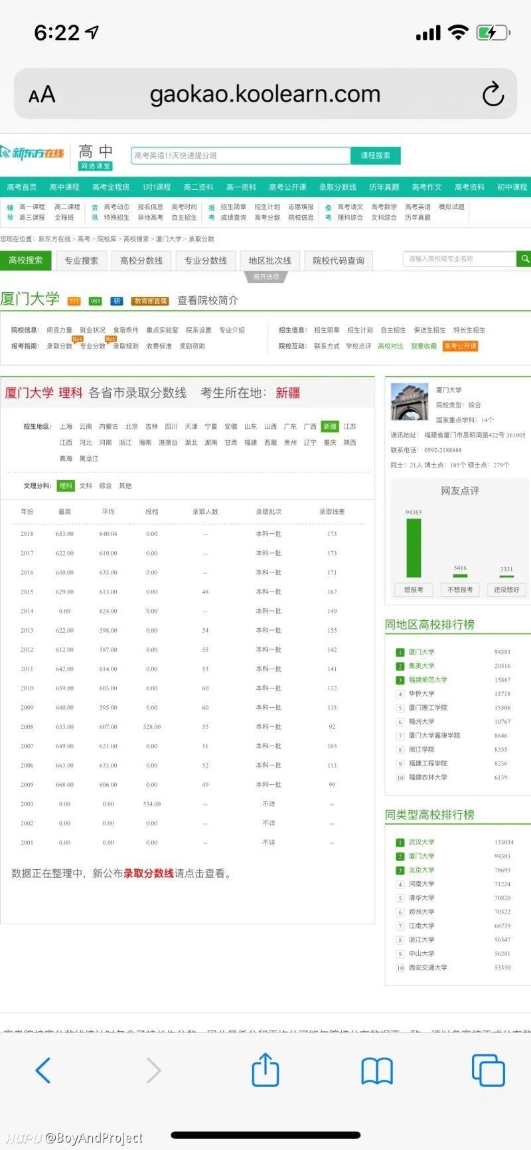531x1150 pixels.
Task: Open the Safari share sheet icon
Action: [265, 1069]
